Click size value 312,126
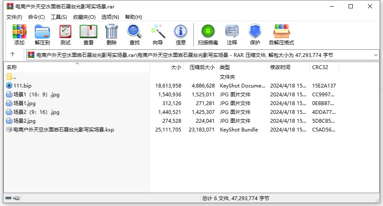This screenshot has width=383, height=206. point(172,103)
